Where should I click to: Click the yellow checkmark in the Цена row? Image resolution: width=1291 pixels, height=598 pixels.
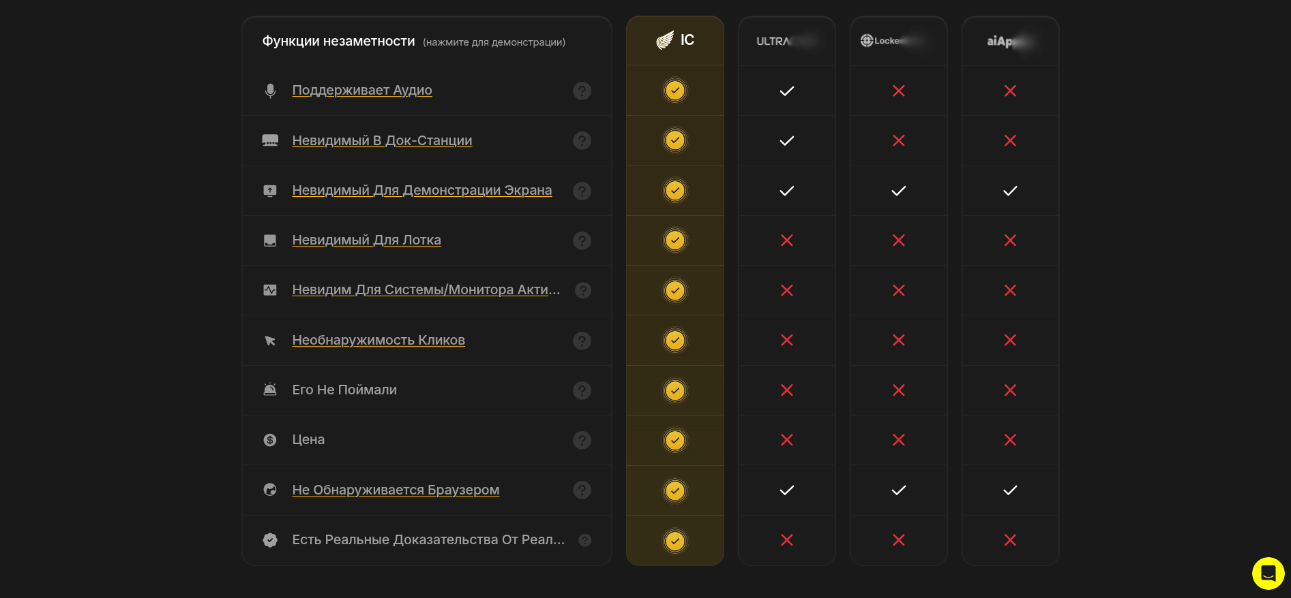coord(674,440)
